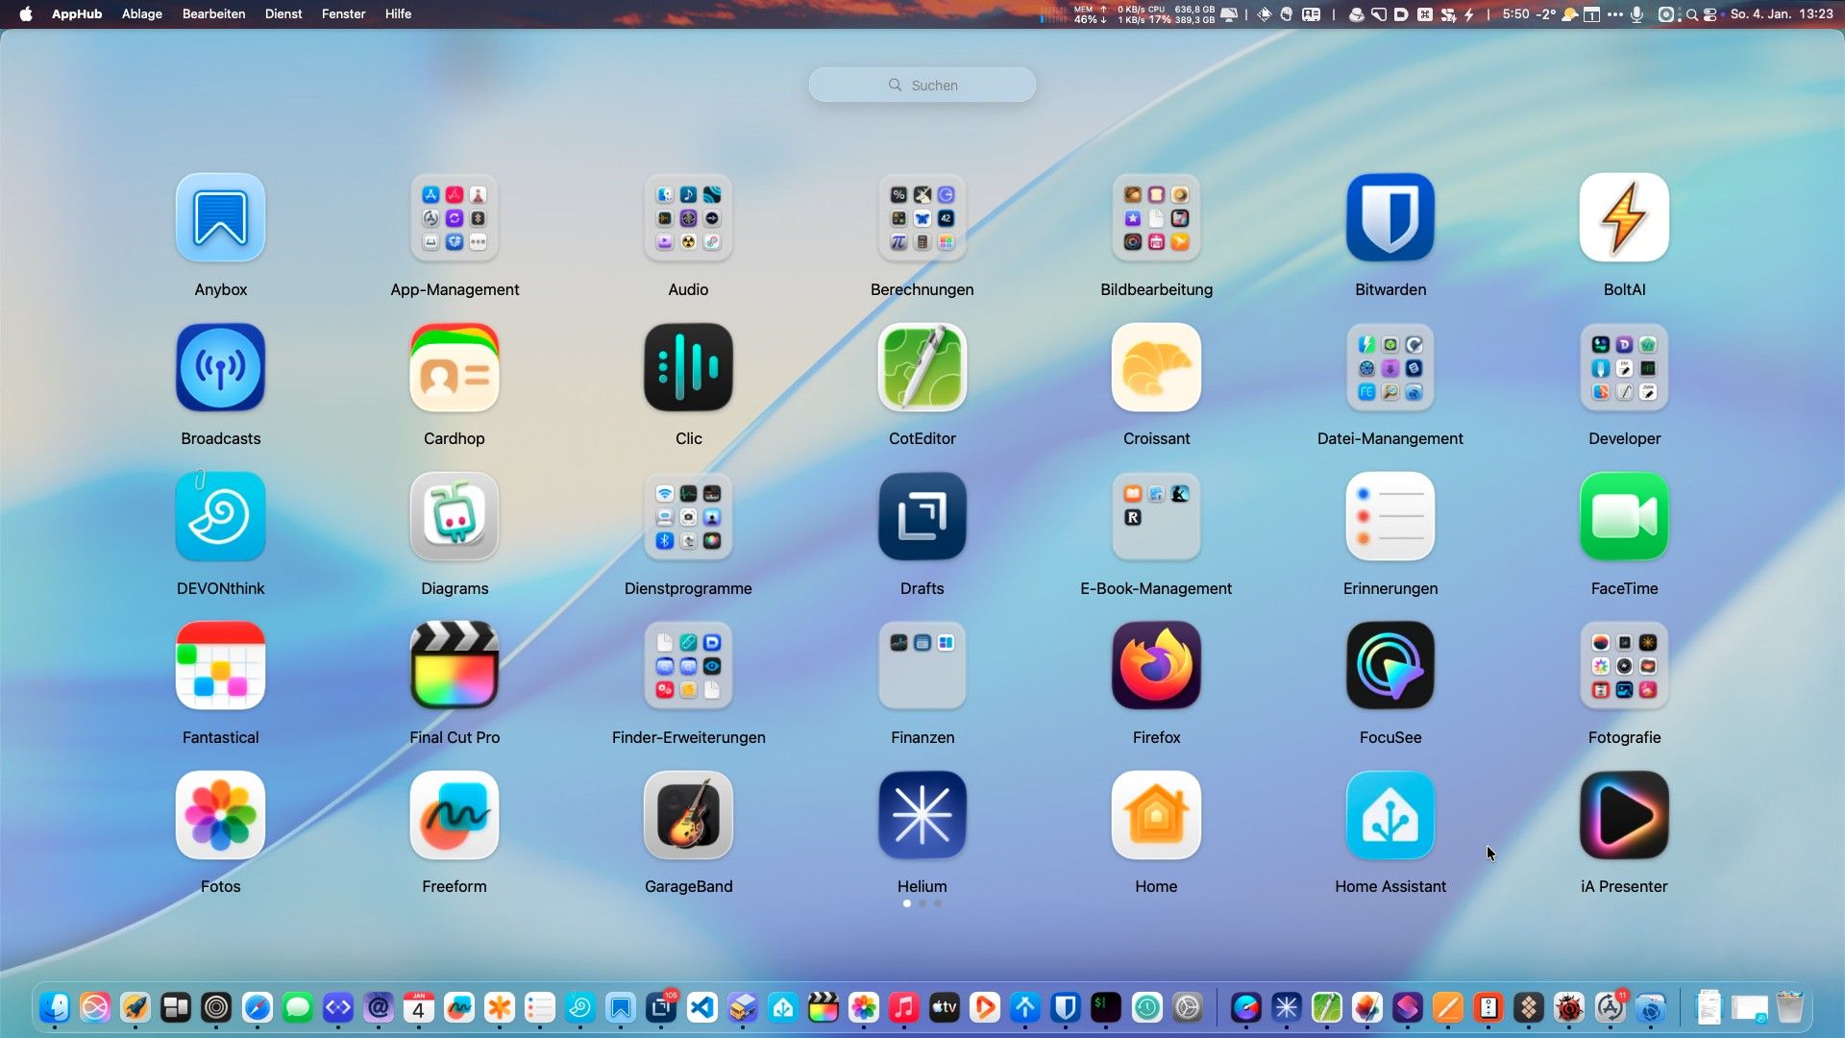Open the BoltAI app

pyautogui.click(x=1623, y=217)
